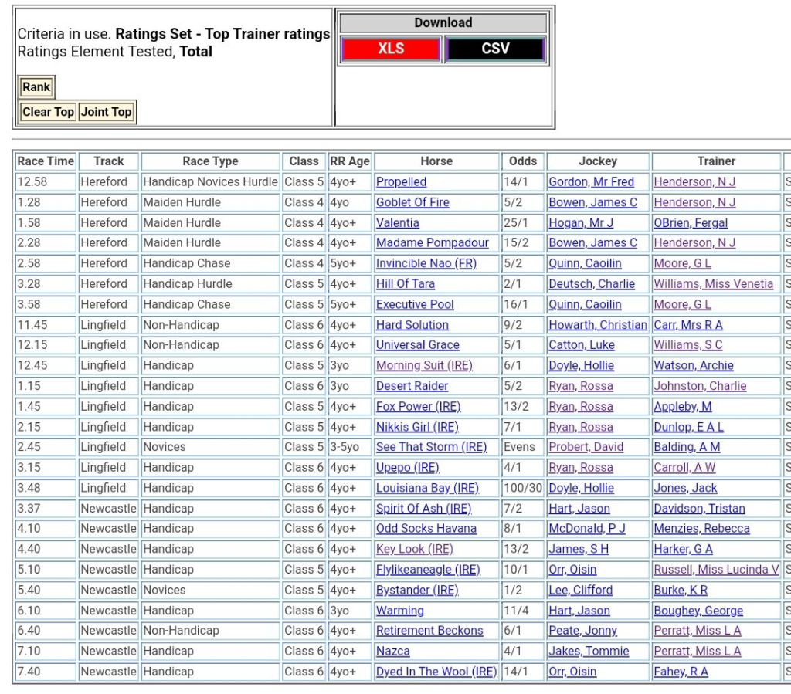791x694 pixels.
Task: Open trainer Williams, Miss Venetia page
Action: point(713,284)
